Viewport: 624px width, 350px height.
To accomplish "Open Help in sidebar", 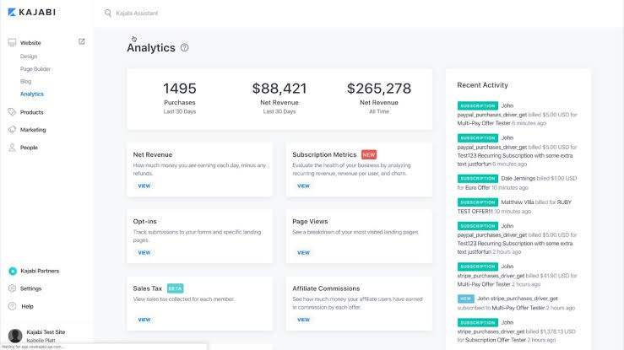I will tap(28, 306).
